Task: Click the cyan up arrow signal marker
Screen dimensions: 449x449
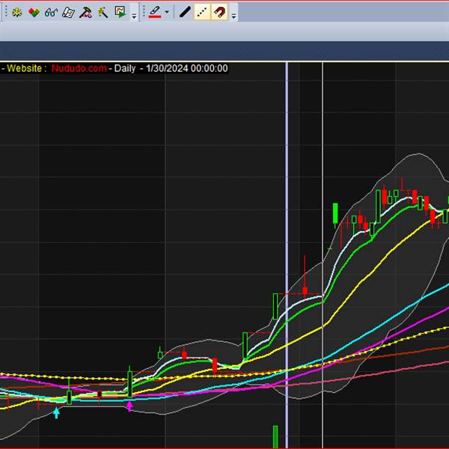Action: click(x=56, y=412)
